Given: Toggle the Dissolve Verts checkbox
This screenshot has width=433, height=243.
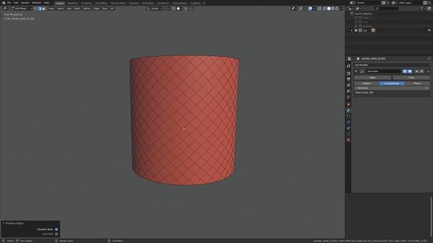Looking at the screenshot, I should point(56,230).
